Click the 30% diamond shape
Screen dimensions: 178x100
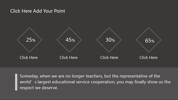[109, 40]
